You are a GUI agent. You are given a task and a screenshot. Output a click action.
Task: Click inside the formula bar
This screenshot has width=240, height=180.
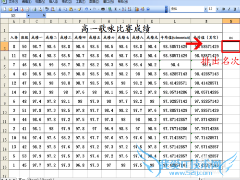point(143,15)
